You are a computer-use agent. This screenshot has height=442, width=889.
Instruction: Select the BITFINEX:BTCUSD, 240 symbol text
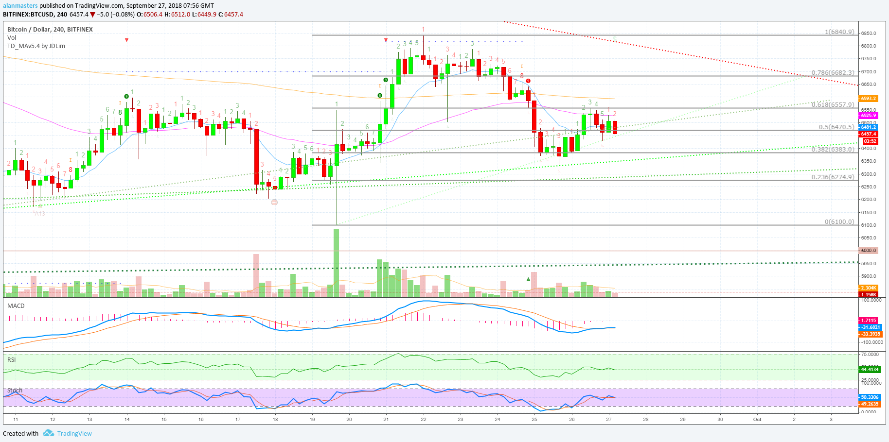35,15
